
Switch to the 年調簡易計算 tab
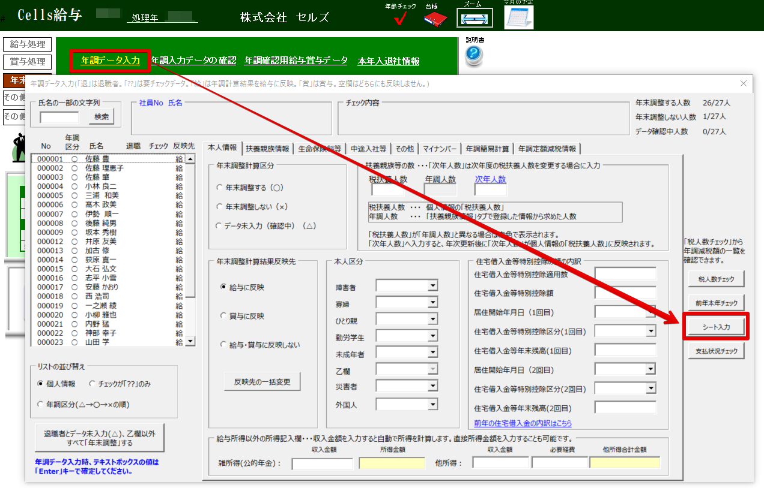(x=487, y=149)
